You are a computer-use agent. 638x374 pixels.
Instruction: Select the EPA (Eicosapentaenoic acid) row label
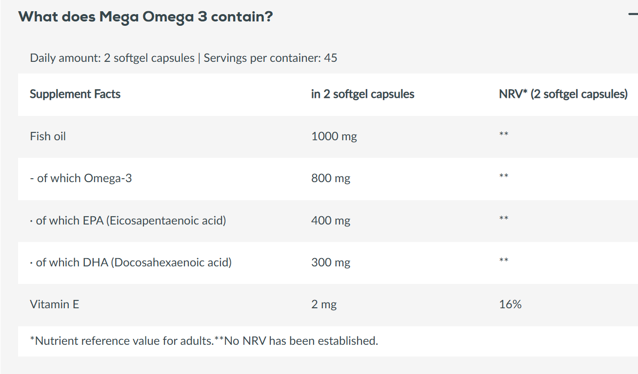[x=128, y=221]
